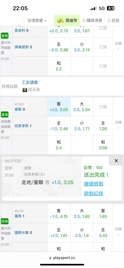The image size is (124, 268).
Task: Open the 淡情無愛 user dropdown
Action: [x=37, y=21]
